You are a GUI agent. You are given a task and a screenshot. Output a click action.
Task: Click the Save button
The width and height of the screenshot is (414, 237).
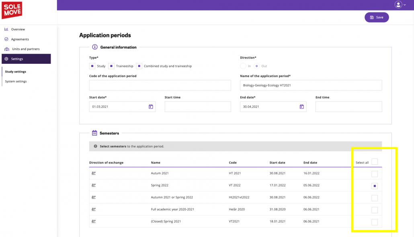click(377, 17)
